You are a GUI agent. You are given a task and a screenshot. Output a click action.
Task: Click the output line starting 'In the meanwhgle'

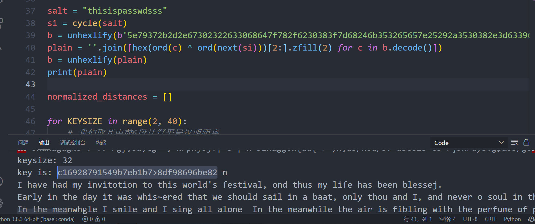(x=276, y=209)
